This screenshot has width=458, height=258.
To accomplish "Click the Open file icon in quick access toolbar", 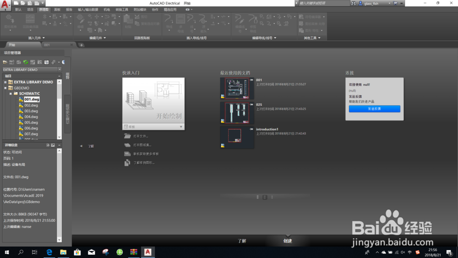I will (23, 3).
